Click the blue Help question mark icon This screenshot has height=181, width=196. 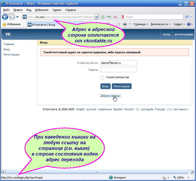[188, 24]
